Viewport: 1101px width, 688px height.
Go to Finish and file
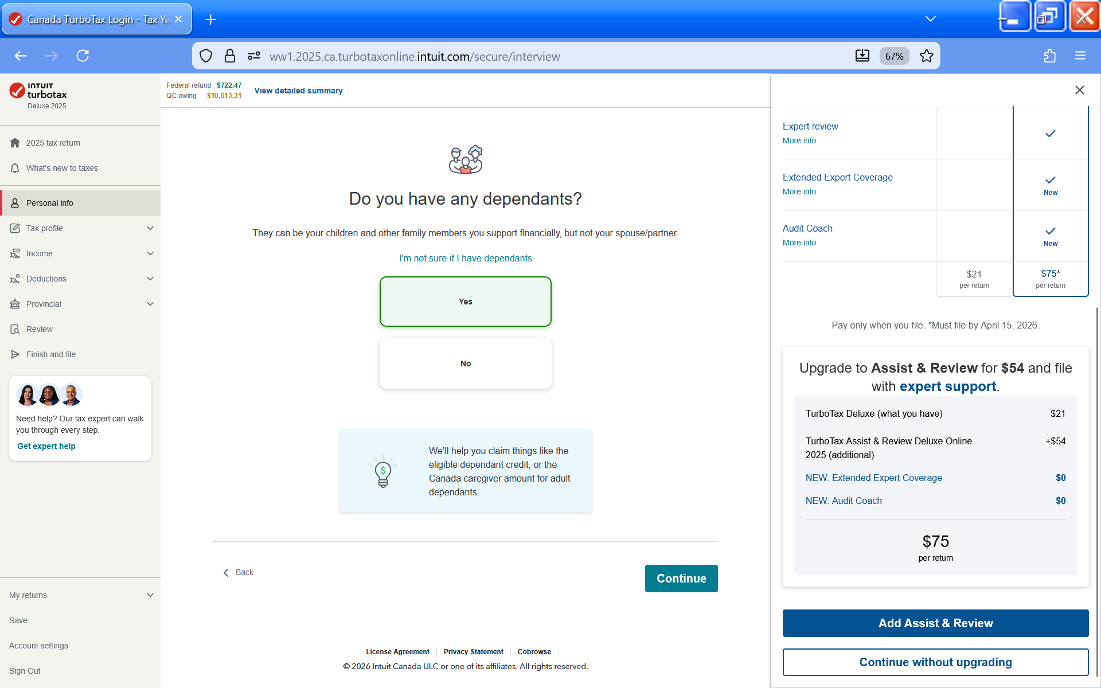coord(50,354)
